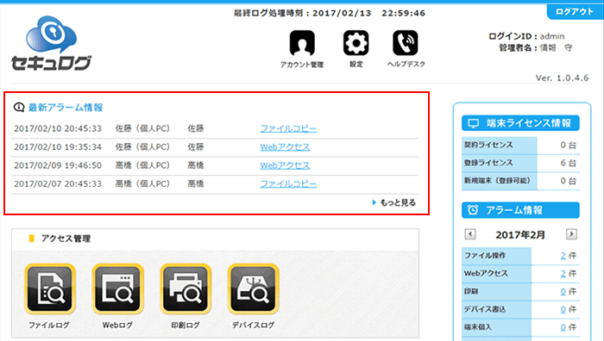
Task: Open the ファイルログ icon
Action: click(50, 288)
